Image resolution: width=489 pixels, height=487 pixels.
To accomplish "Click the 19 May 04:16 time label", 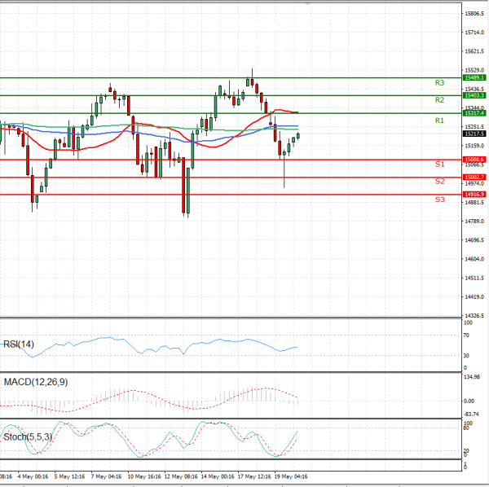I will point(290,476).
